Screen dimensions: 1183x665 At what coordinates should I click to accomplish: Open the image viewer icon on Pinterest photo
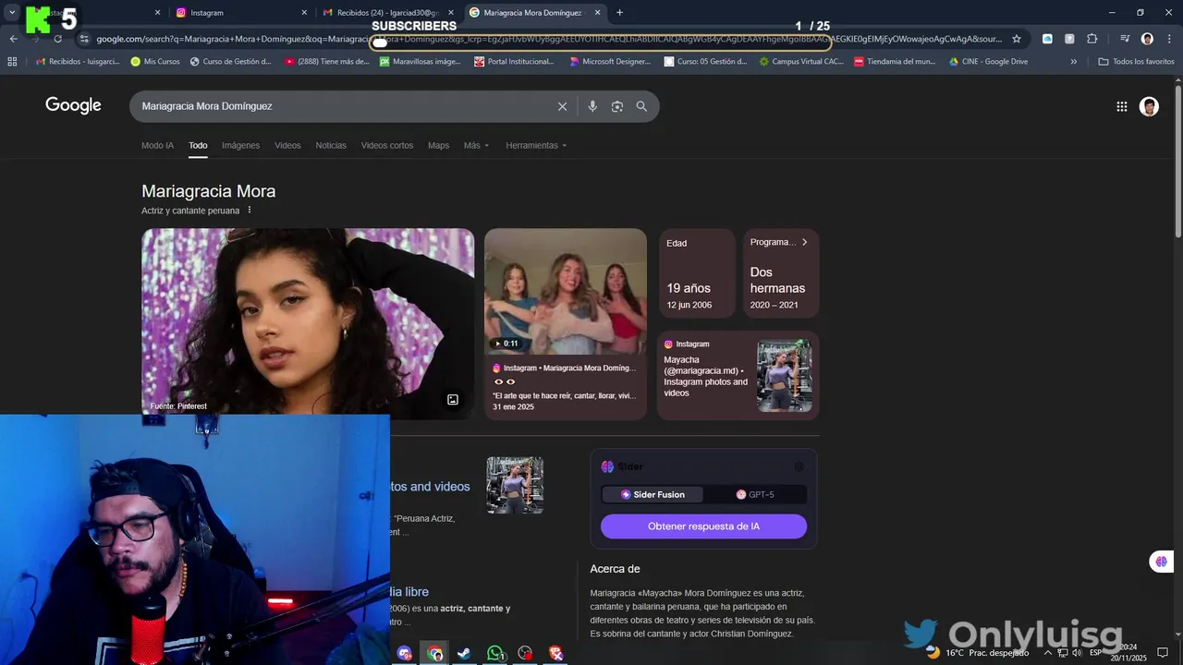(453, 400)
